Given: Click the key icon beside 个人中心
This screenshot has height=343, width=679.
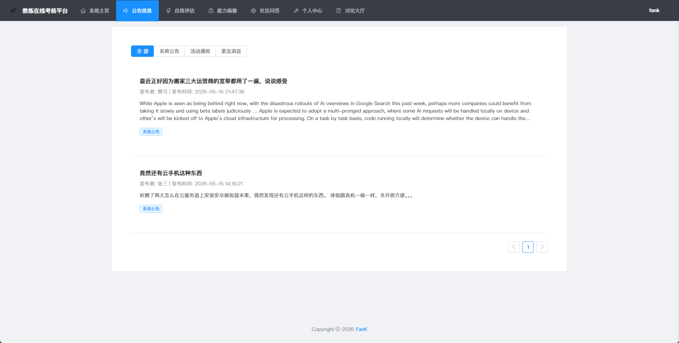Looking at the screenshot, I should (x=296, y=11).
